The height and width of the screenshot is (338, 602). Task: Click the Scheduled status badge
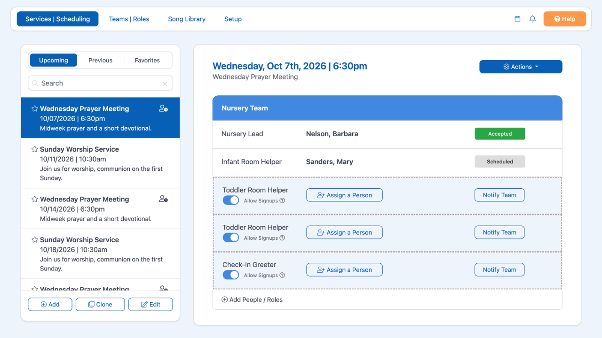click(500, 161)
